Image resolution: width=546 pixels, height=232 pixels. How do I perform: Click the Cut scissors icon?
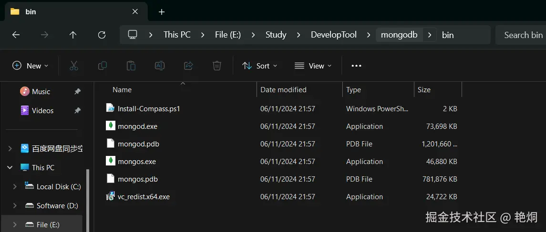(73, 66)
